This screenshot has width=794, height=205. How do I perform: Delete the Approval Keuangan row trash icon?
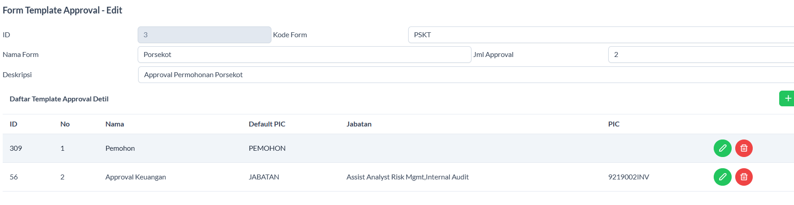click(744, 177)
